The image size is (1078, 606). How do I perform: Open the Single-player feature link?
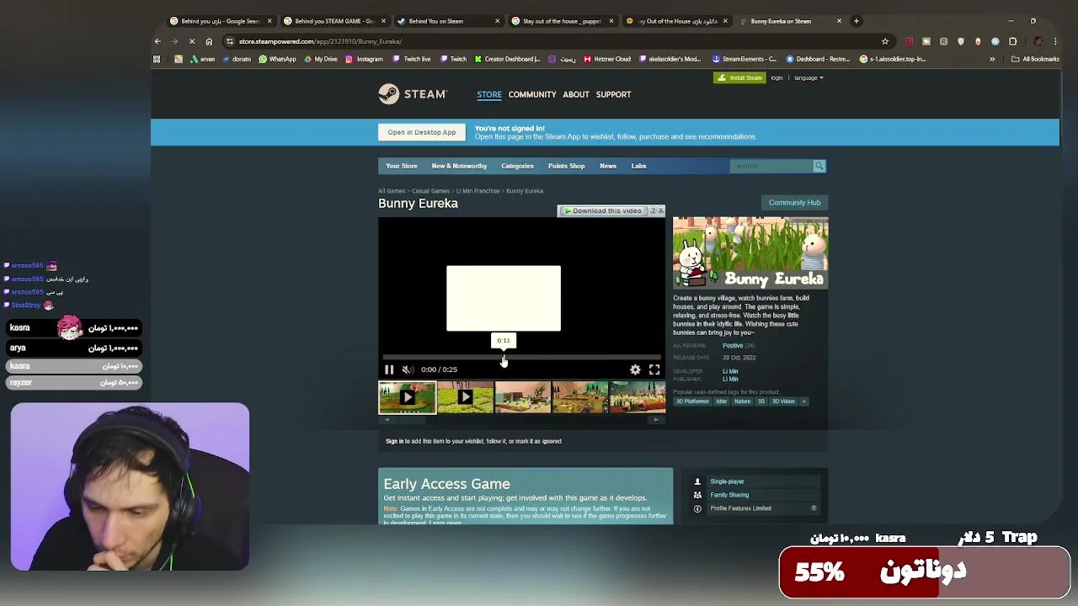727,481
